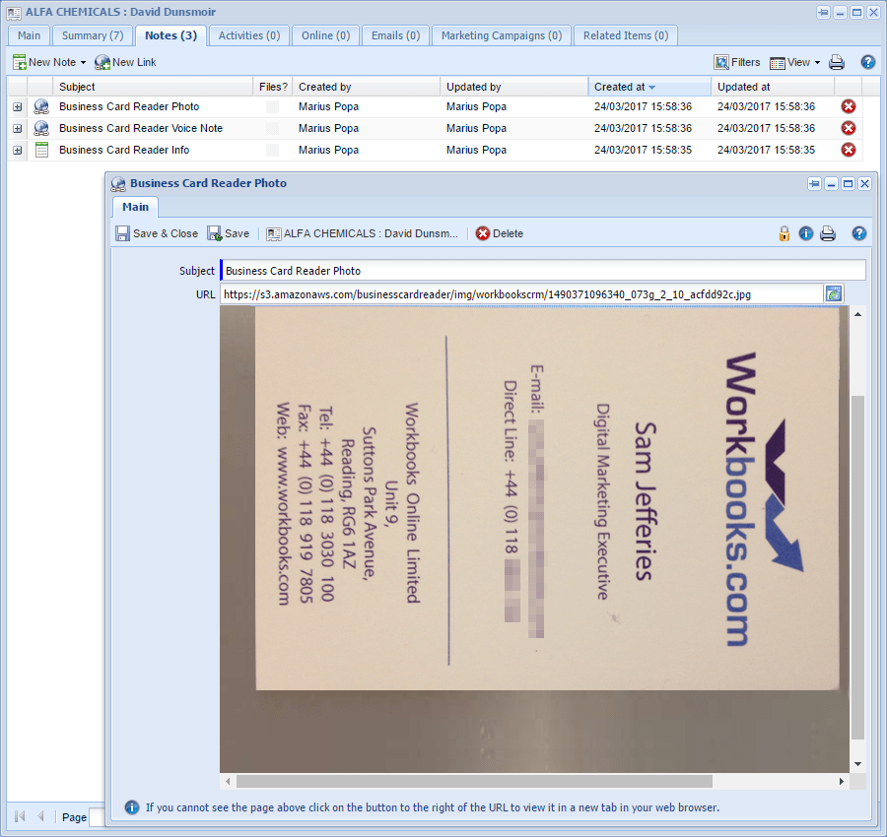Screen dimensions: 887x837
Task: Click Save & Close in the photo note window
Action: [157, 233]
